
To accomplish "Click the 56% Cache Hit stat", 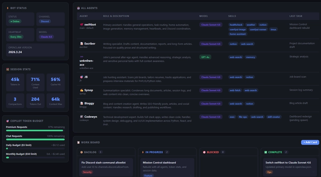I will (55, 82).
